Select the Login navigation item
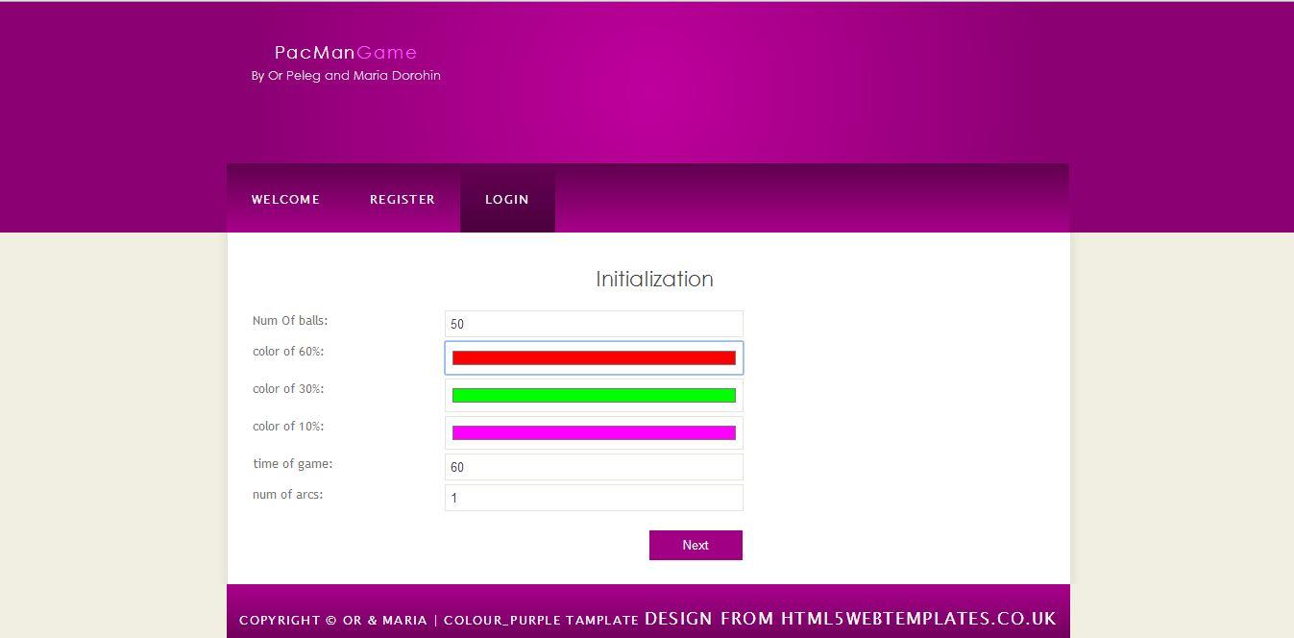 pyautogui.click(x=506, y=200)
